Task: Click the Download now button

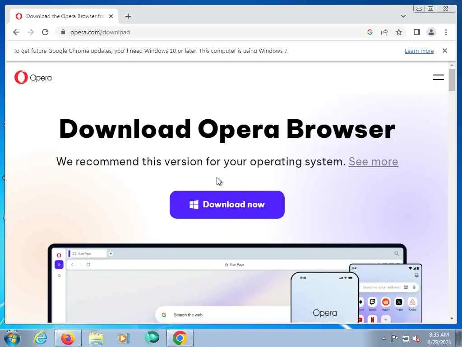Action: point(227,205)
